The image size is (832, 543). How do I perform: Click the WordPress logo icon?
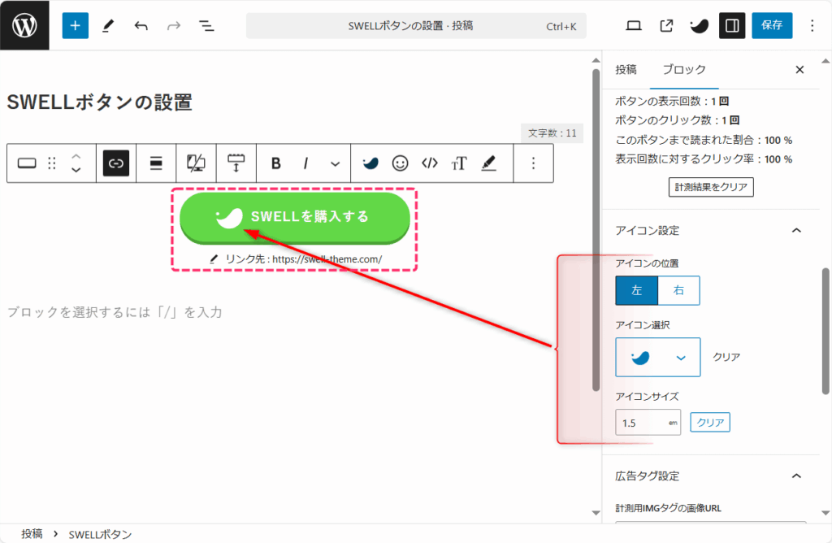(24, 25)
